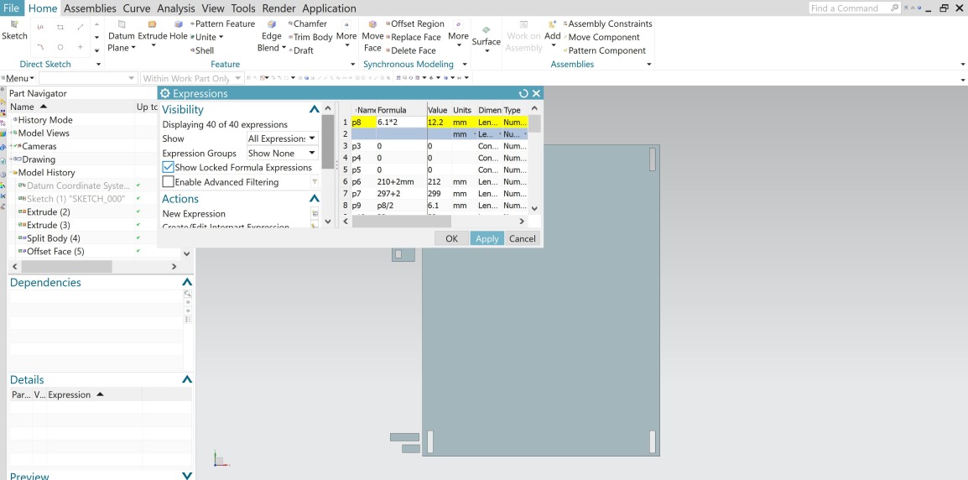Collapse the Visibility section
Viewport: 968px width, 480px height.
(x=315, y=110)
